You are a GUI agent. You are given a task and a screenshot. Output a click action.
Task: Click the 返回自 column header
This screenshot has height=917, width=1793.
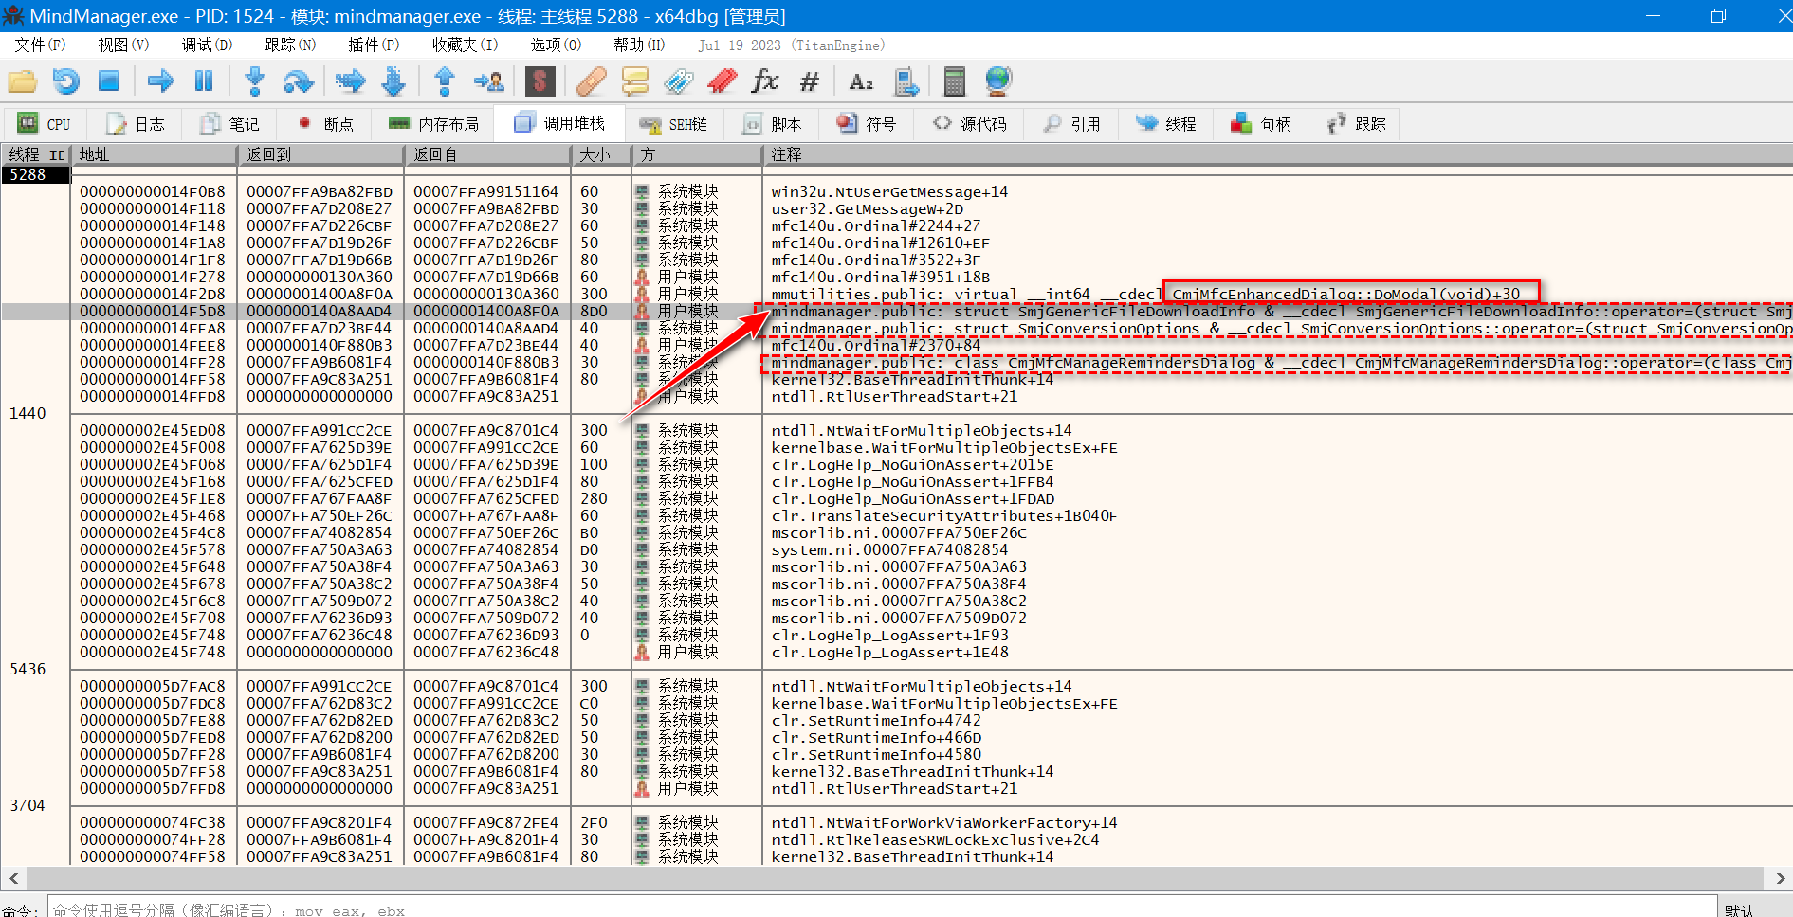(487, 154)
